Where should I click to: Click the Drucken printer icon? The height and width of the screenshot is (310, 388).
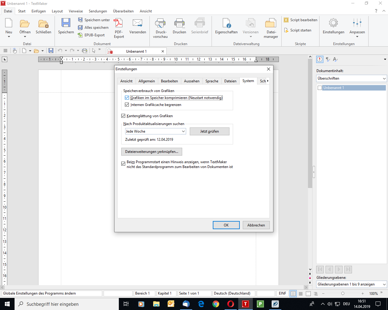(179, 23)
